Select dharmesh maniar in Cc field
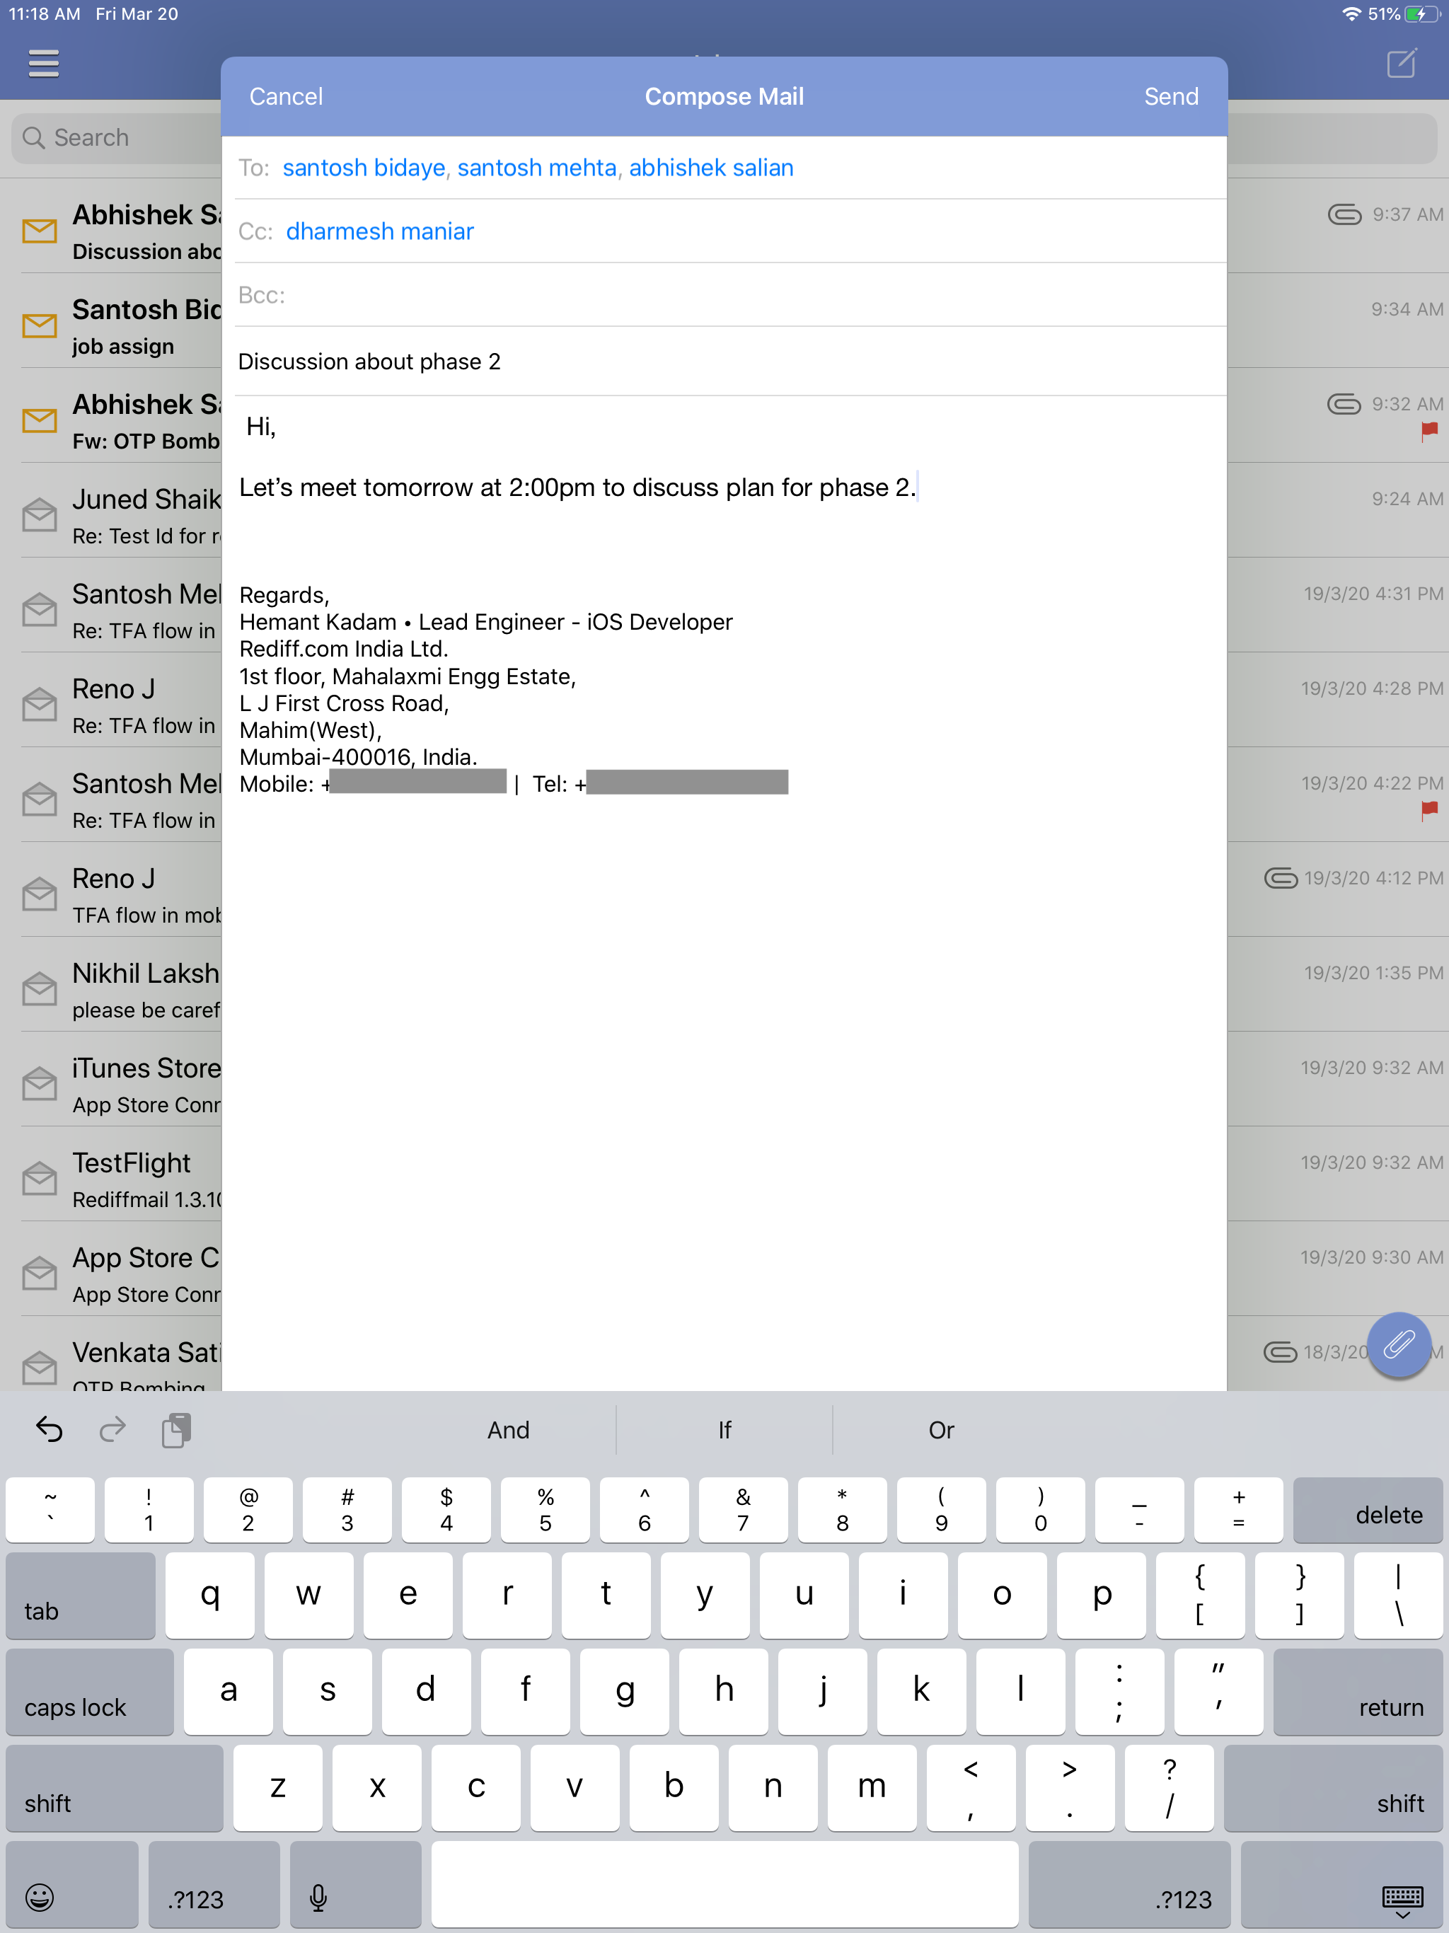 tap(379, 231)
